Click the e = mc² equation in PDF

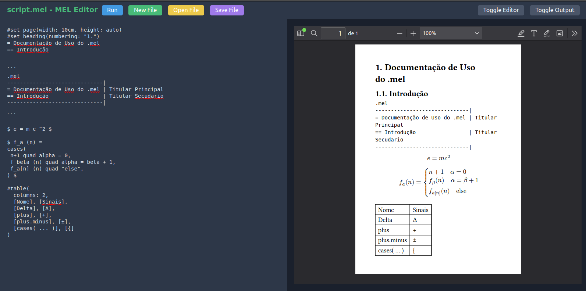(438, 158)
